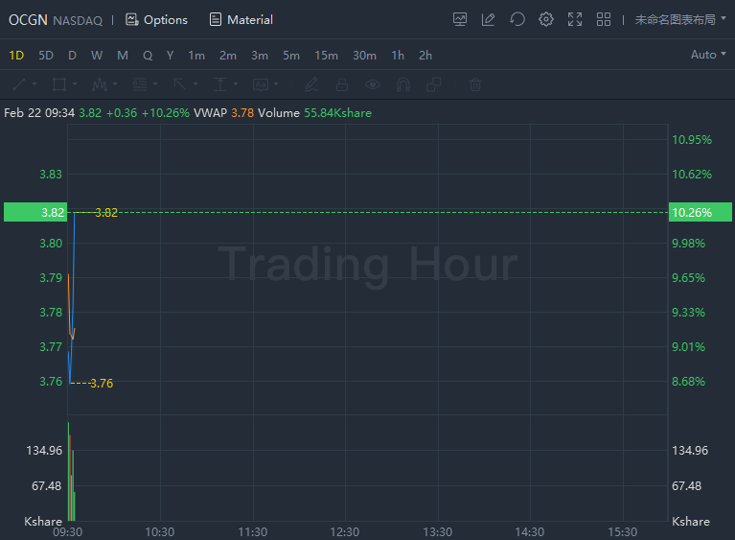Expand arrow tool options dropdown
Screen dimensions: 735x540
(x=195, y=84)
